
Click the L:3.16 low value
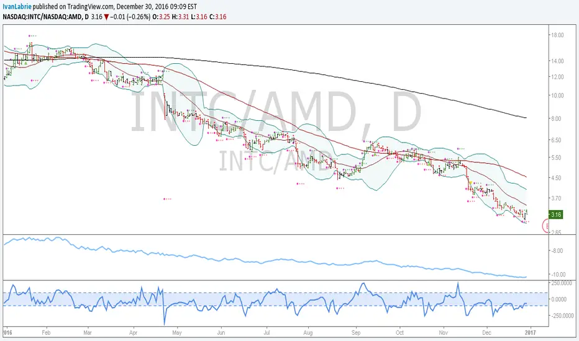[199, 17]
